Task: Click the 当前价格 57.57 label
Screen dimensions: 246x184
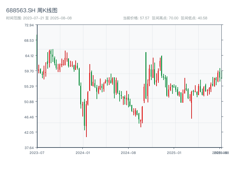Action: (136, 18)
